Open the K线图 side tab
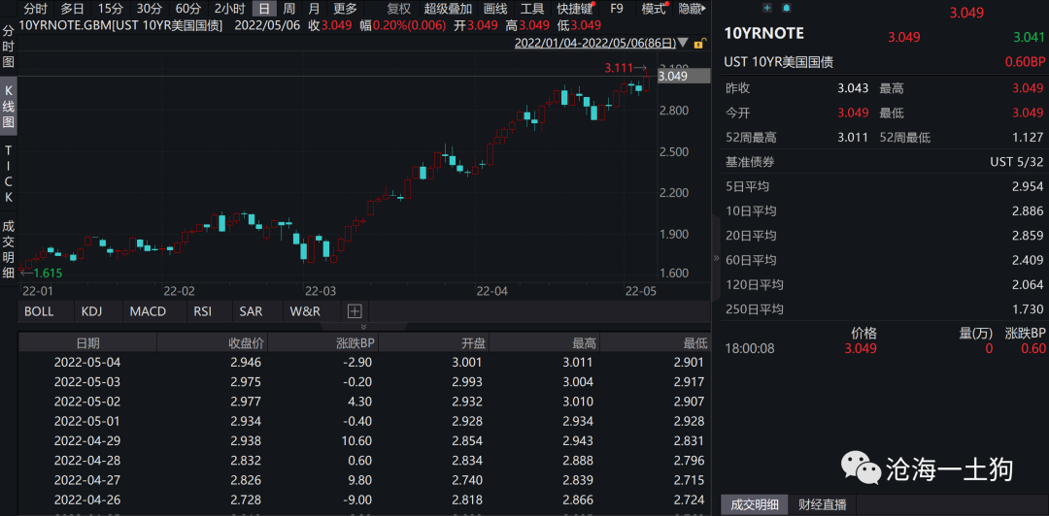1049x516 pixels. [x=9, y=106]
